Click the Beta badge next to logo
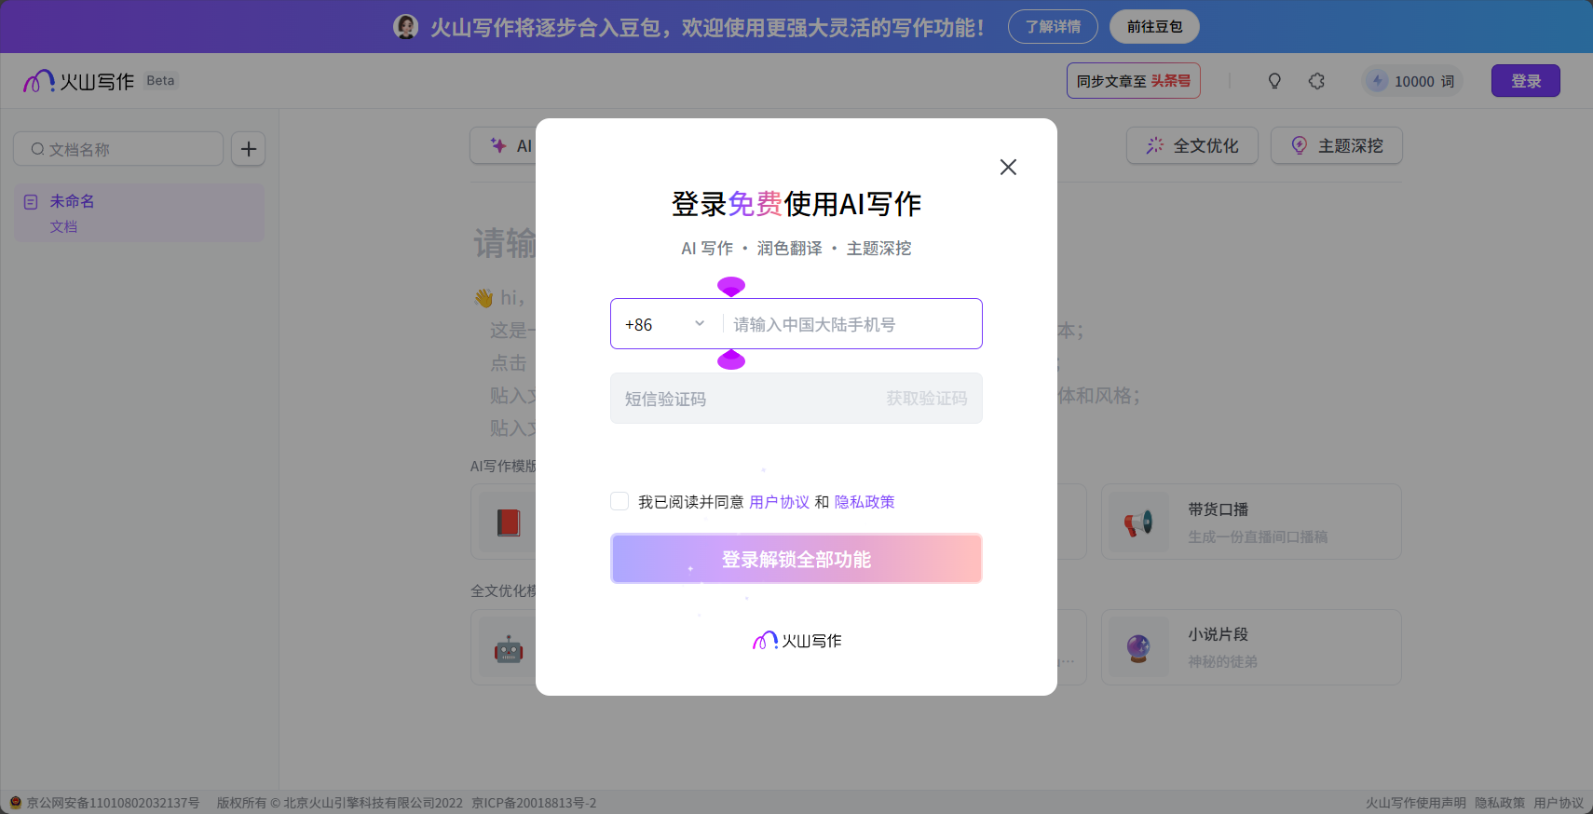The image size is (1593, 814). click(x=160, y=80)
